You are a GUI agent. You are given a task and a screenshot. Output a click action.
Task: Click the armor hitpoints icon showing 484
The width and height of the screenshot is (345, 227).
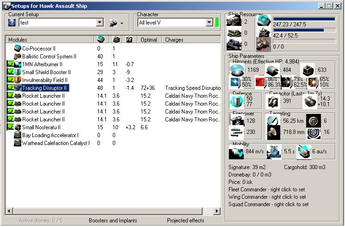272,70
